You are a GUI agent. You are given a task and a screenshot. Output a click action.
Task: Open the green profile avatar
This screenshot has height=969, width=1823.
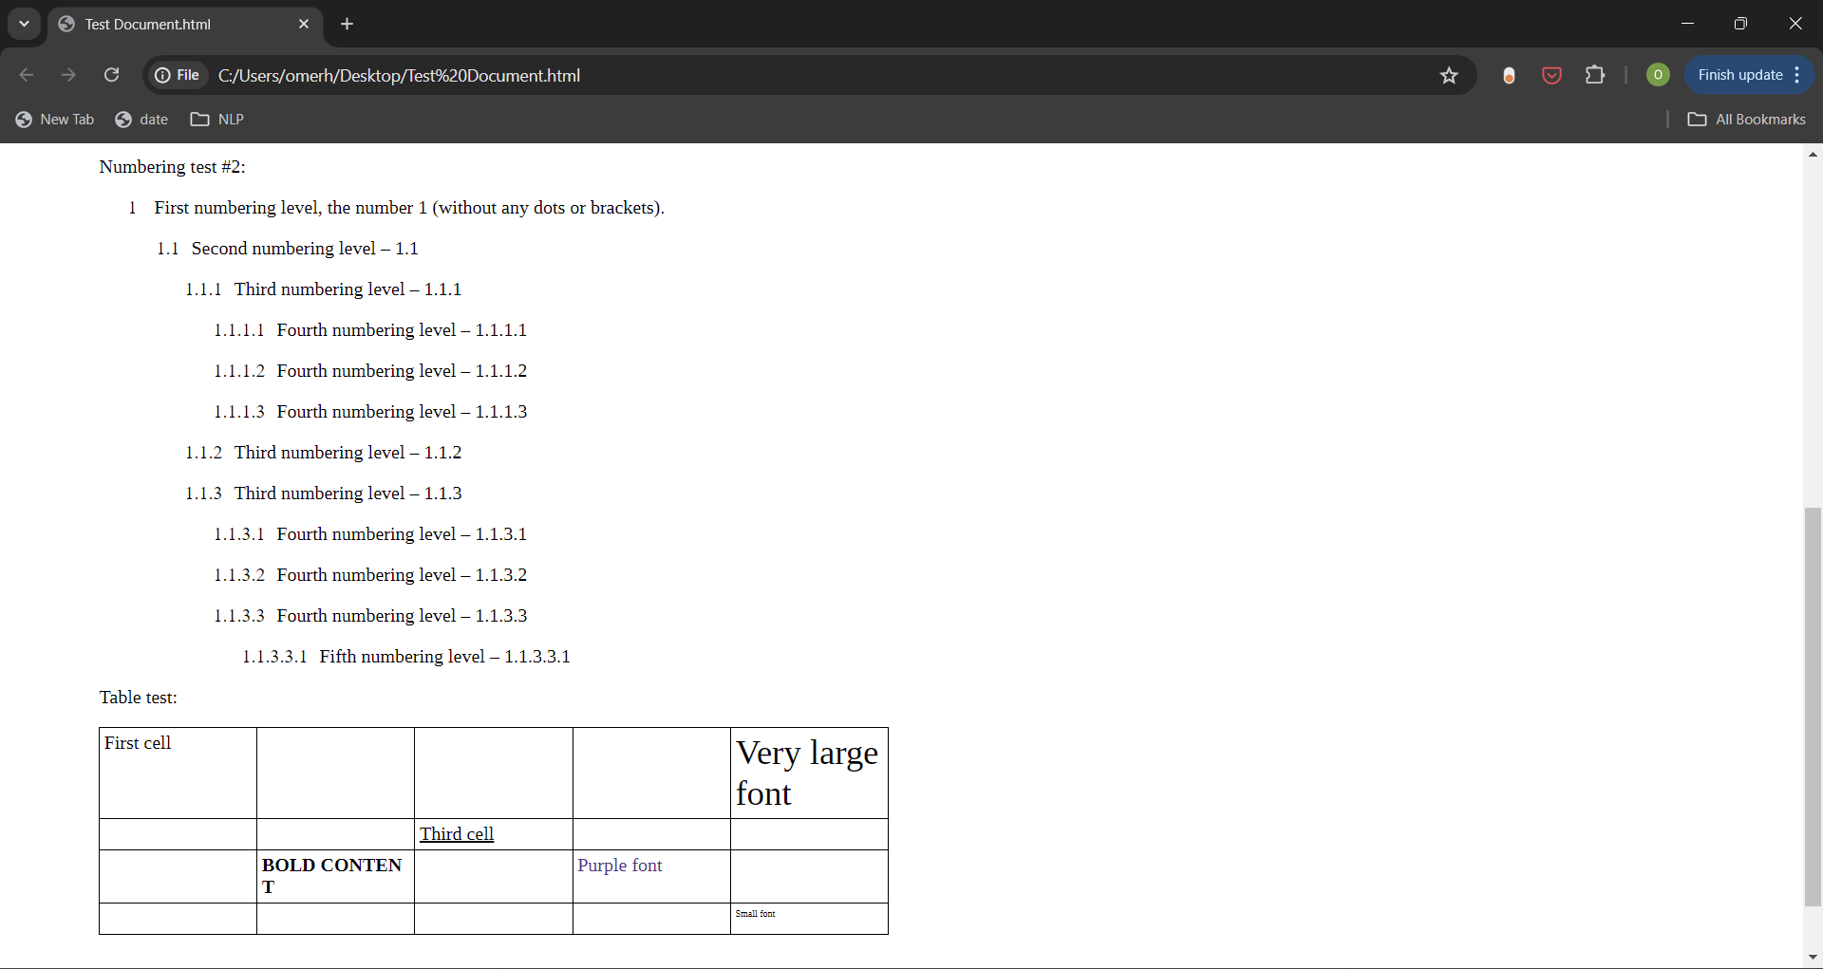point(1658,75)
